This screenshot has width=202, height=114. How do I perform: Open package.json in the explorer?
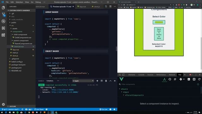(16, 68)
